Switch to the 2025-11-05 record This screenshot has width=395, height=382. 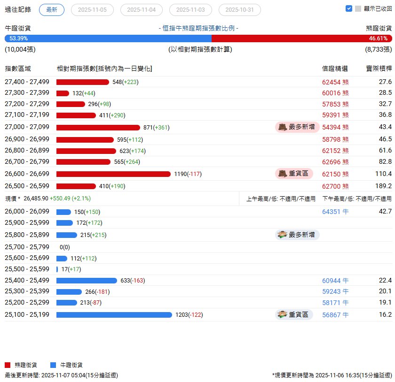click(x=92, y=10)
